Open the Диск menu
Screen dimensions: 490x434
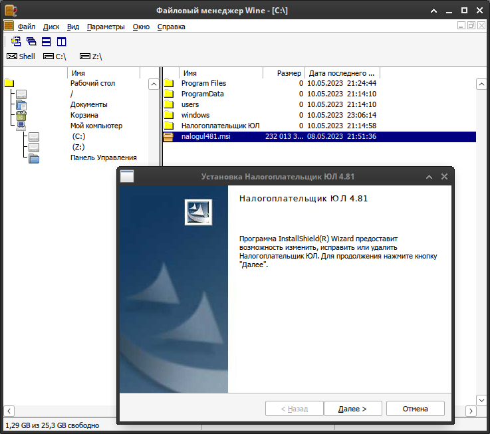[51, 27]
